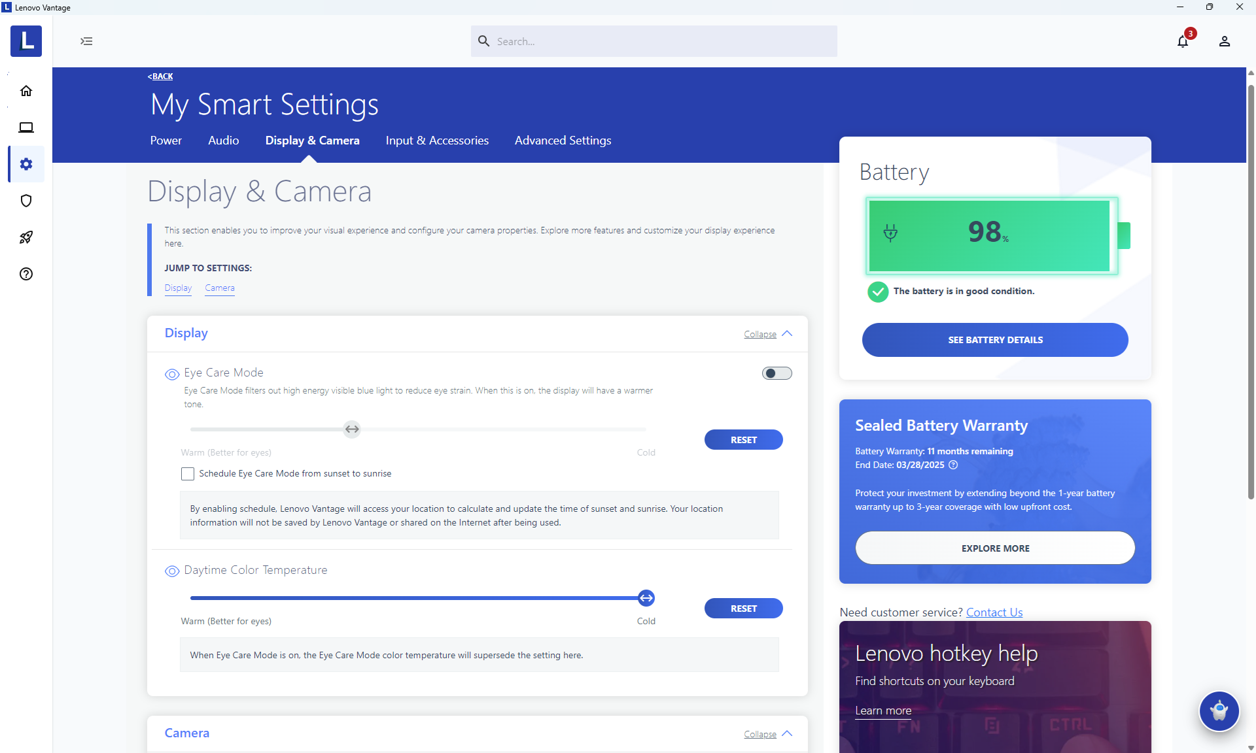Switch to the Power tab
Viewport: 1256px width, 753px height.
tap(166, 141)
